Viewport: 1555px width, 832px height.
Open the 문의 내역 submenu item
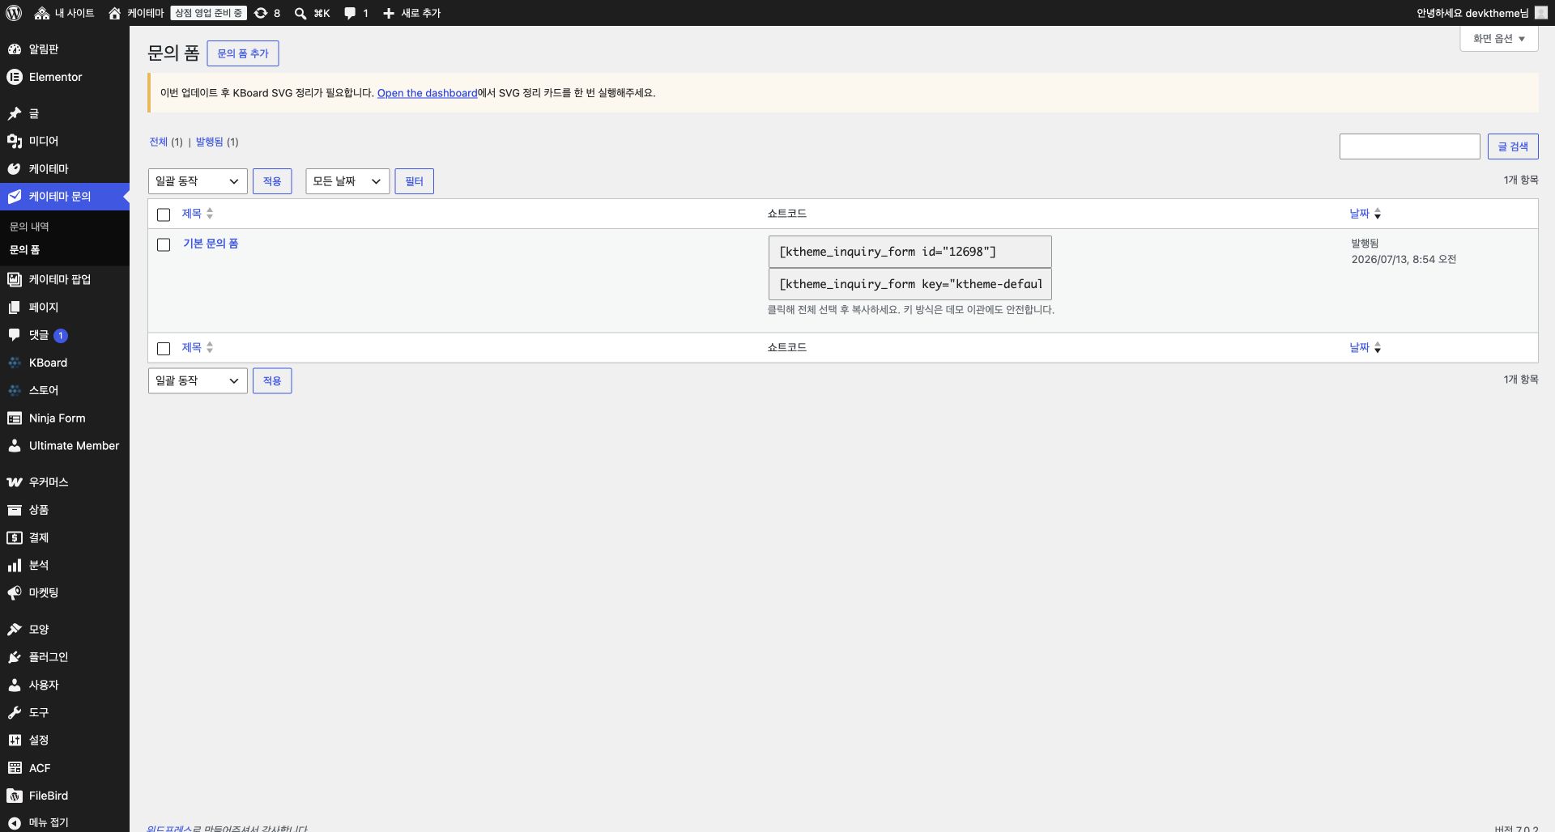point(29,227)
